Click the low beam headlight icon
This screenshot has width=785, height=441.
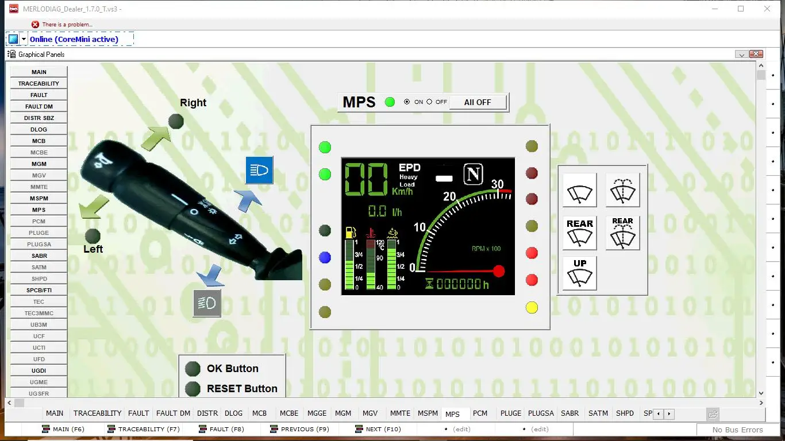tap(207, 303)
